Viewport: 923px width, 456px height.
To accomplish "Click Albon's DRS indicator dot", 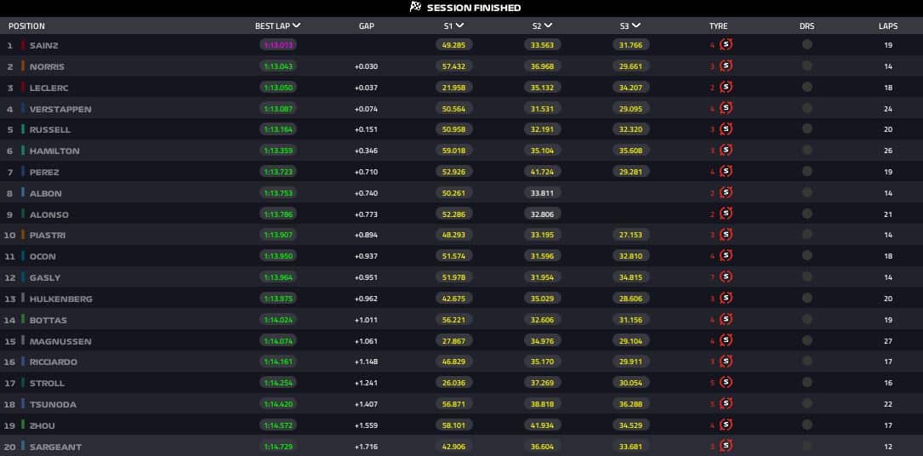I will click(807, 192).
